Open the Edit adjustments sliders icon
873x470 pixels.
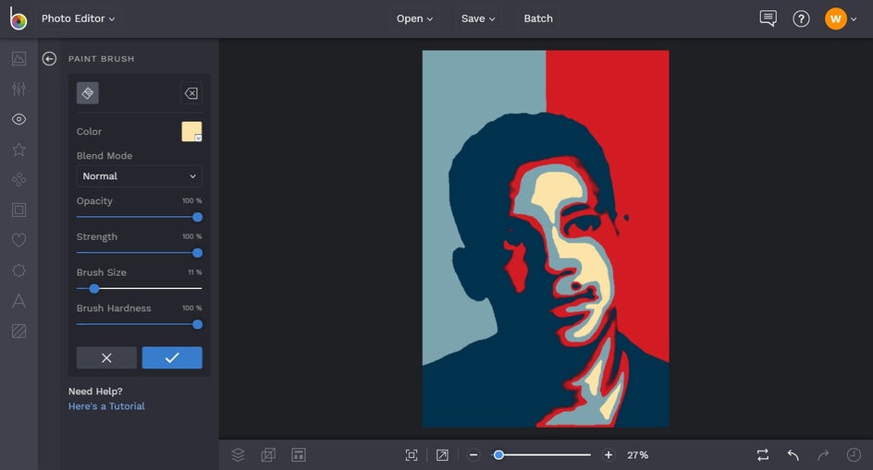click(x=18, y=89)
